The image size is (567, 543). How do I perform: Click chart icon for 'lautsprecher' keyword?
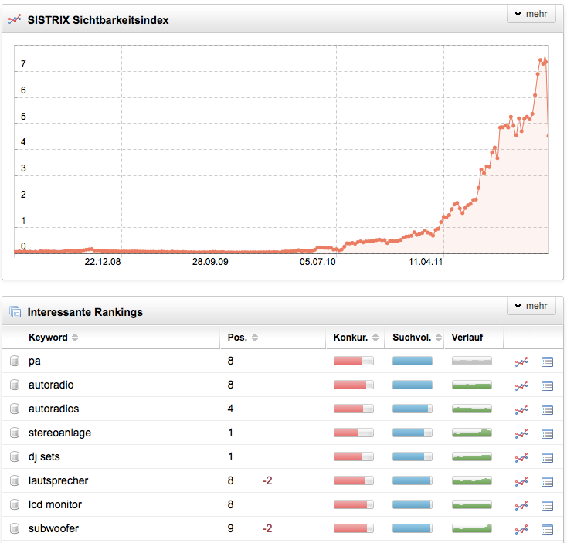(x=521, y=481)
